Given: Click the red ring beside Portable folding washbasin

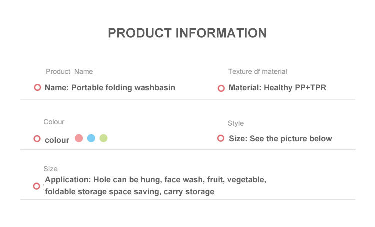Looking at the screenshot, I should coord(37,87).
